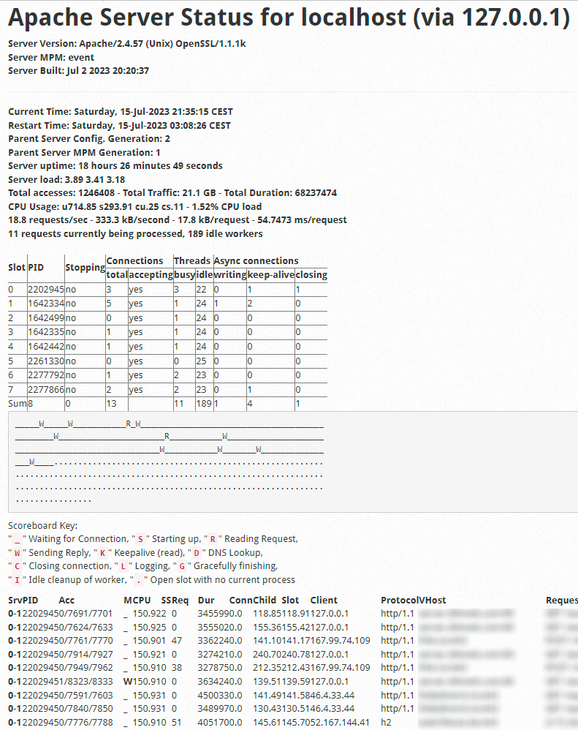Image resolution: width=578 pixels, height=730 pixels.
Task: Click 'Open slot with no current process' entry
Action: tap(222, 579)
